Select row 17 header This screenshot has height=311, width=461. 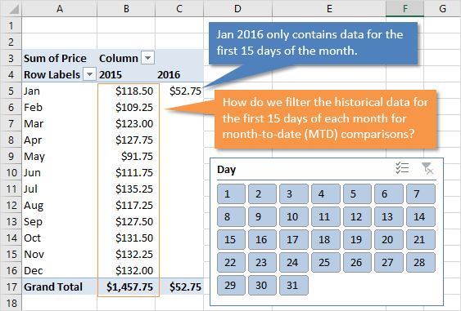[11, 287]
